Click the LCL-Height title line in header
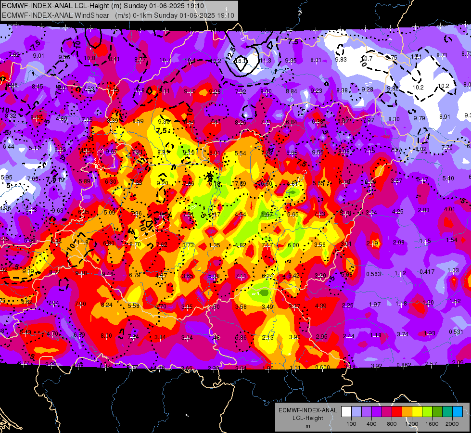This screenshot has height=433, width=471. 103,6
